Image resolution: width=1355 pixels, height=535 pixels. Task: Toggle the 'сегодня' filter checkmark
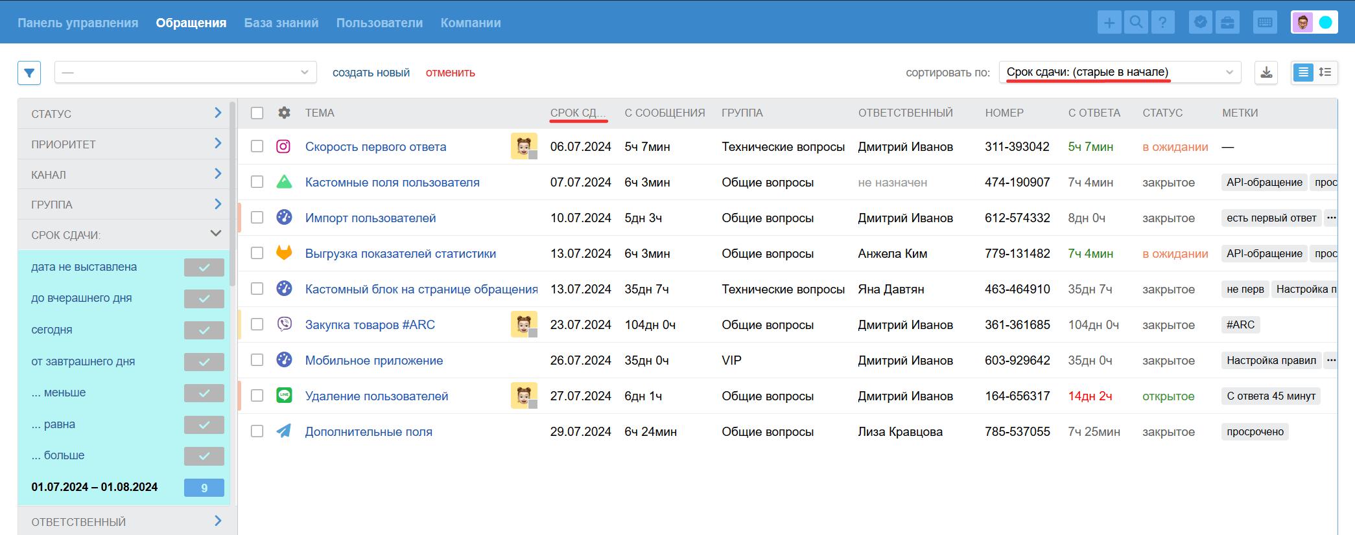click(204, 330)
